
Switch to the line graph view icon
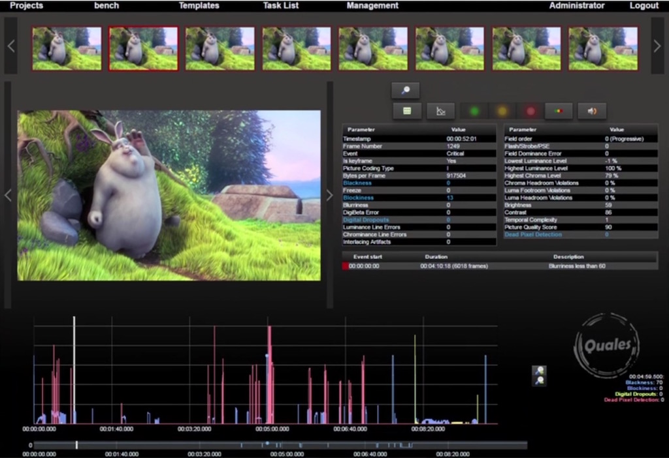pos(441,111)
